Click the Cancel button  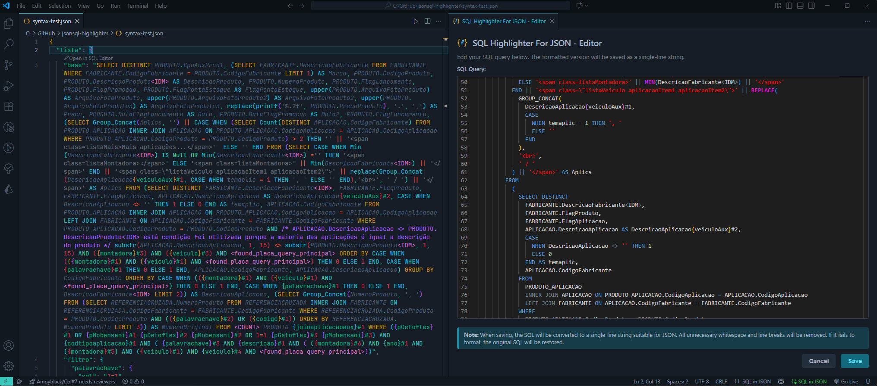[x=819, y=361]
